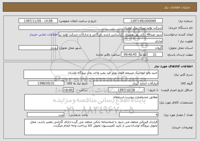Click the گروه کالا label
Image resolution: width=200 pixels, height=141 pixels.
pos(187,84)
